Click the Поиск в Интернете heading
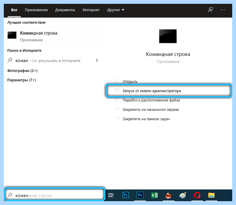The height and width of the screenshot is (205, 236). (24, 50)
